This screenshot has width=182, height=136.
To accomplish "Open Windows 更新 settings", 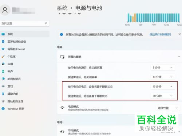I will pyautogui.click(x=25, y=109).
